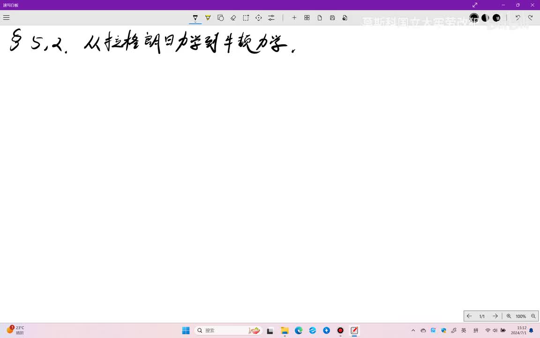The width and height of the screenshot is (540, 338).
Task: Open the volume speaker tray icon
Action: pyautogui.click(x=495, y=330)
